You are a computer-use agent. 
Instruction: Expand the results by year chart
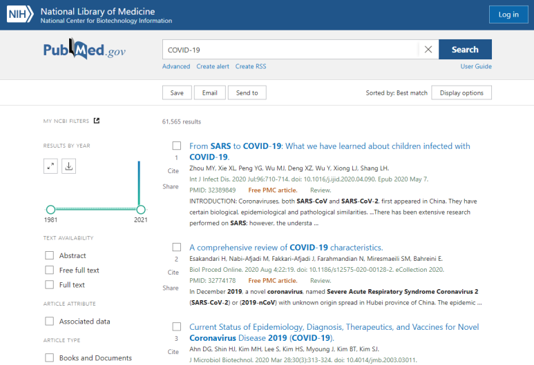point(50,166)
